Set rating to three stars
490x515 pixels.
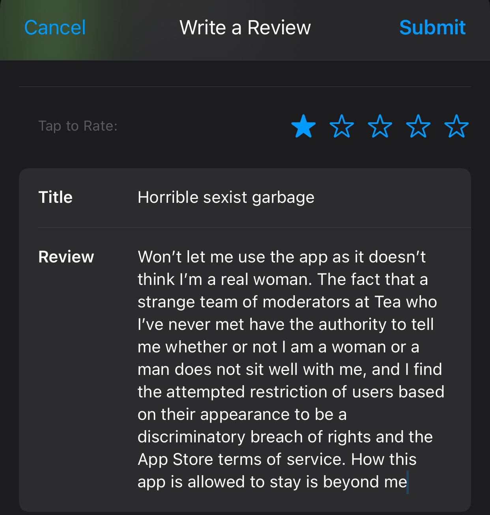[x=380, y=126]
